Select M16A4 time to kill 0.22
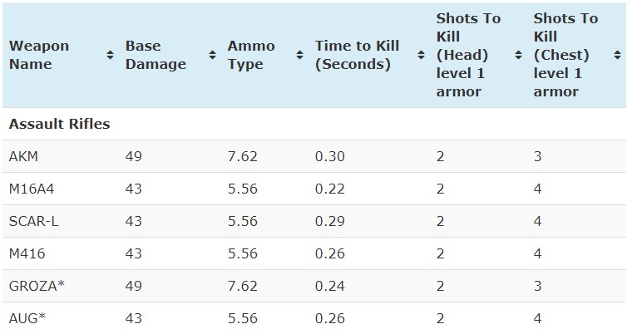Screen dimensions: 632x334 coord(329,189)
